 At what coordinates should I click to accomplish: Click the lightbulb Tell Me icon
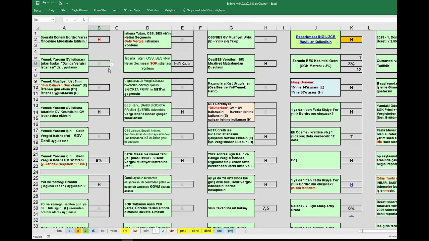[x=184, y=10]
